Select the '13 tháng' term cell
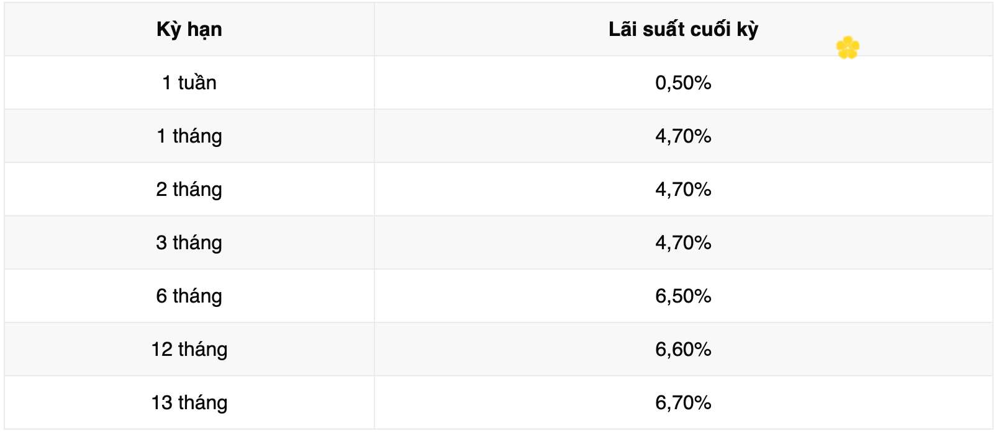This screenshot has height=434, width=1001. pos(189,403)
